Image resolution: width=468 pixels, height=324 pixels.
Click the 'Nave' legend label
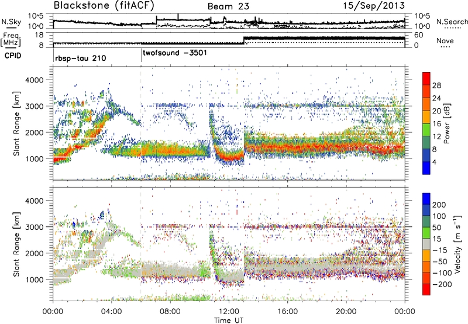click(445, 40)
